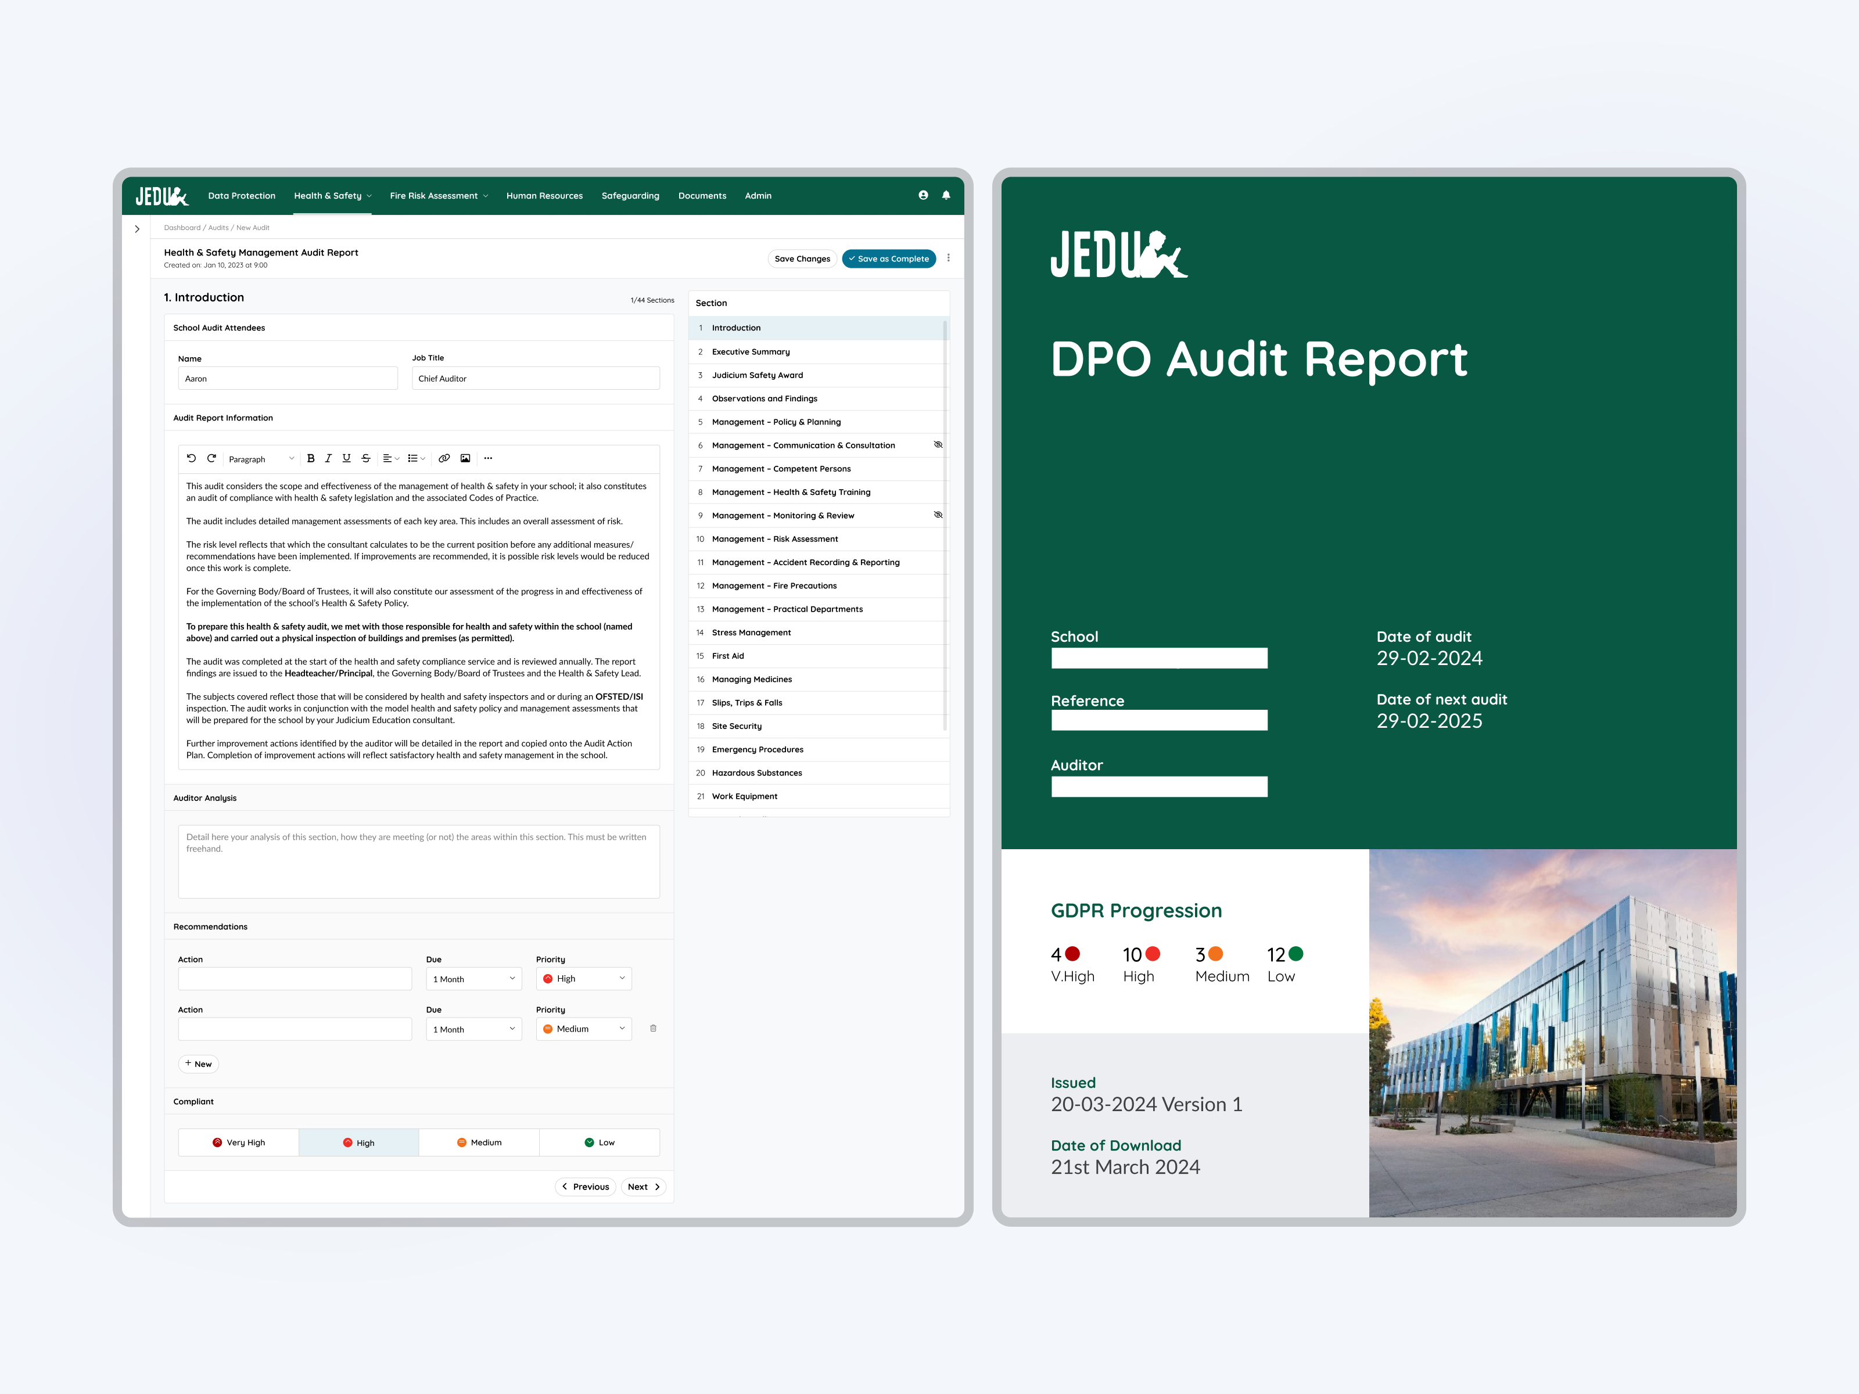This screenshot has width=1859, height=1394.
Task: Click the notifications bell icon
Action: tap(946, 195)
